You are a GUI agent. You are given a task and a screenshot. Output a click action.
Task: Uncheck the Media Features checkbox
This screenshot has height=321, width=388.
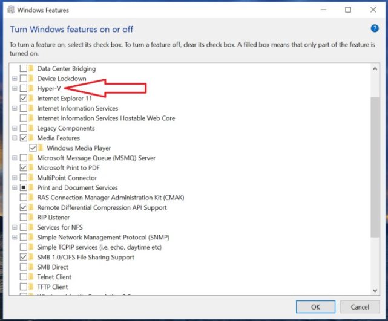23,138
